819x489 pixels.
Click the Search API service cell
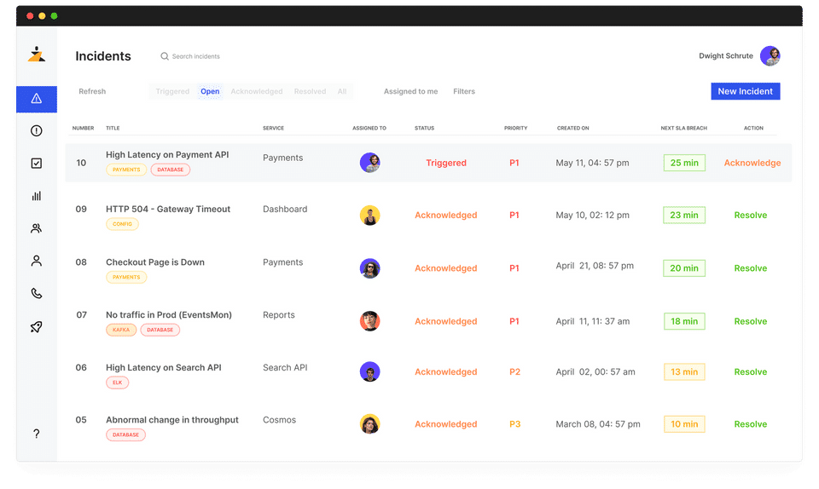pyautogui.click(x=285, y=367)
